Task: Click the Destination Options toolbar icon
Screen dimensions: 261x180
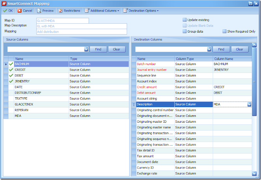Action: click(x=126, y=11)
